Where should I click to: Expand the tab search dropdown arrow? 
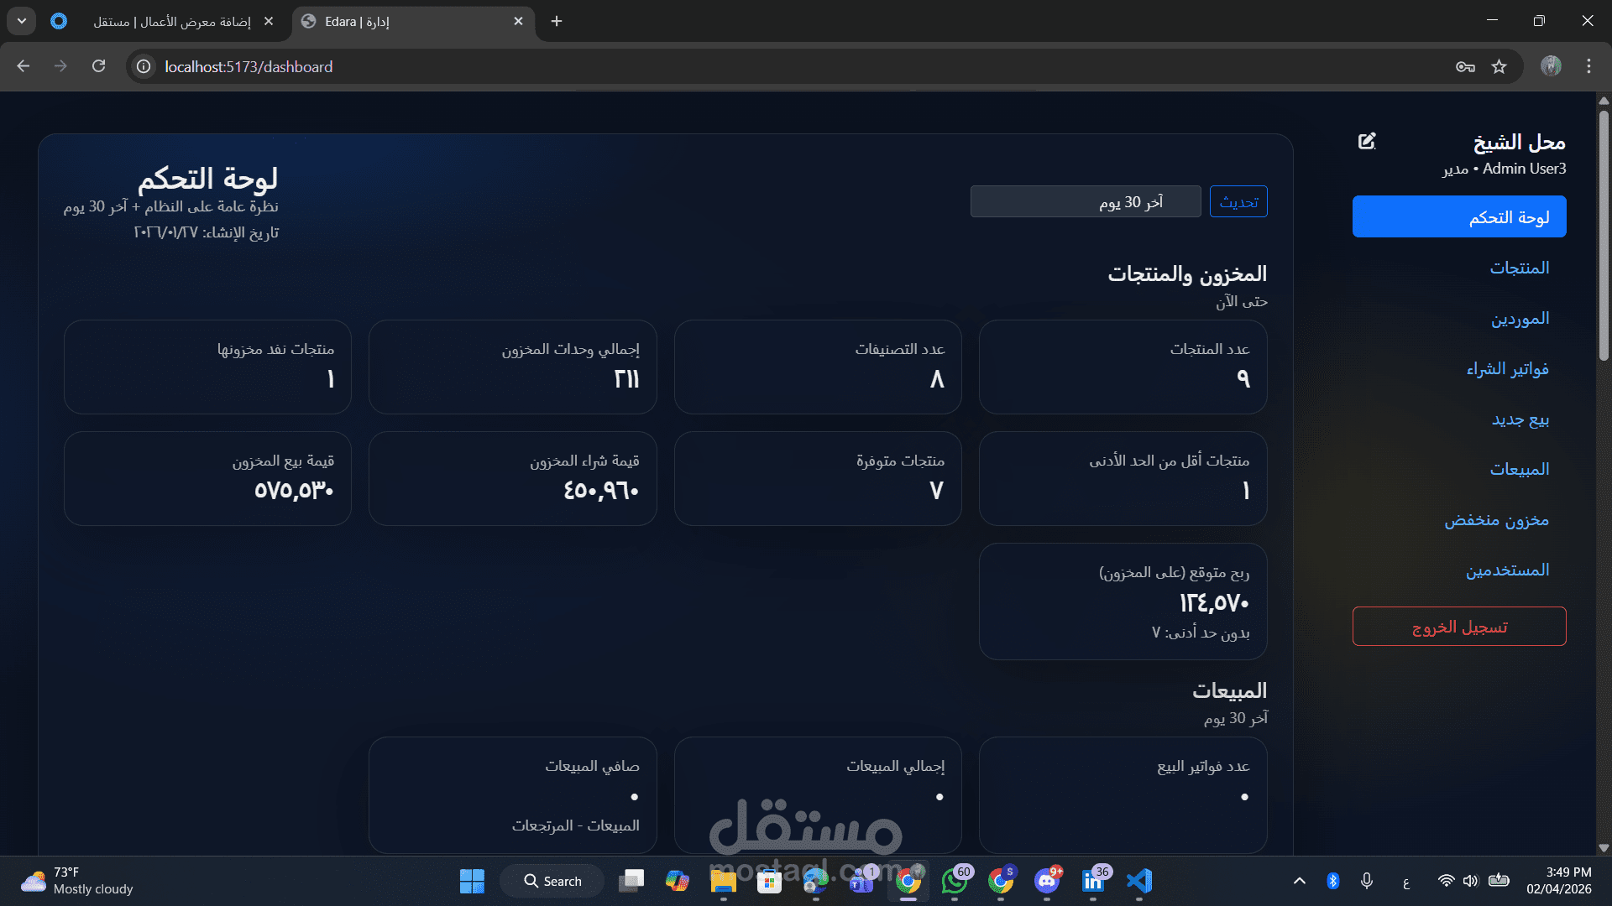[22, 21]
